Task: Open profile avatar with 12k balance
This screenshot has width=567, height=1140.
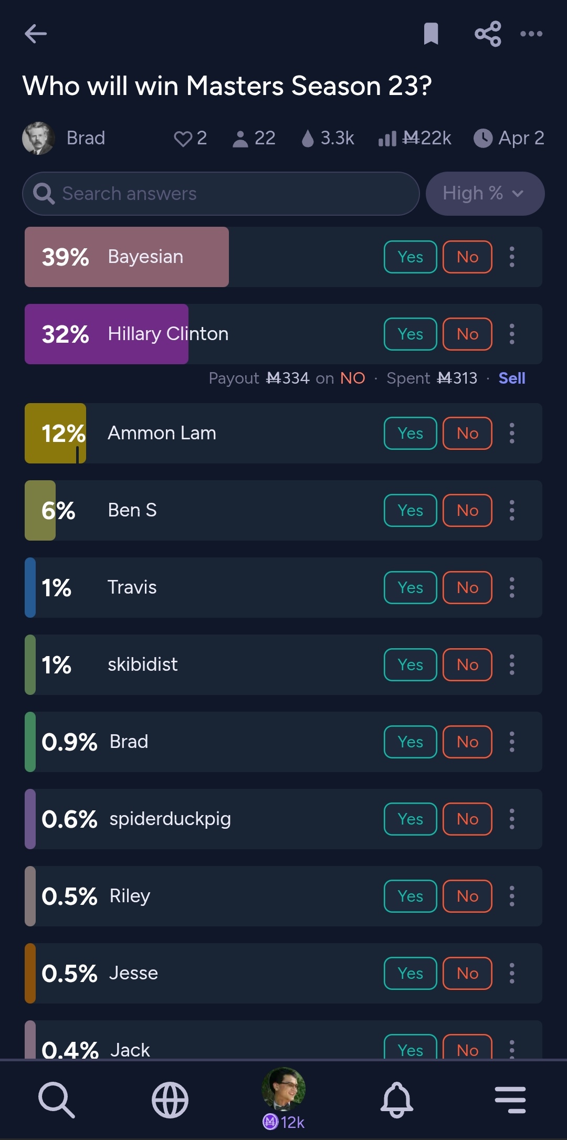Action: (x=283, y=1099)
